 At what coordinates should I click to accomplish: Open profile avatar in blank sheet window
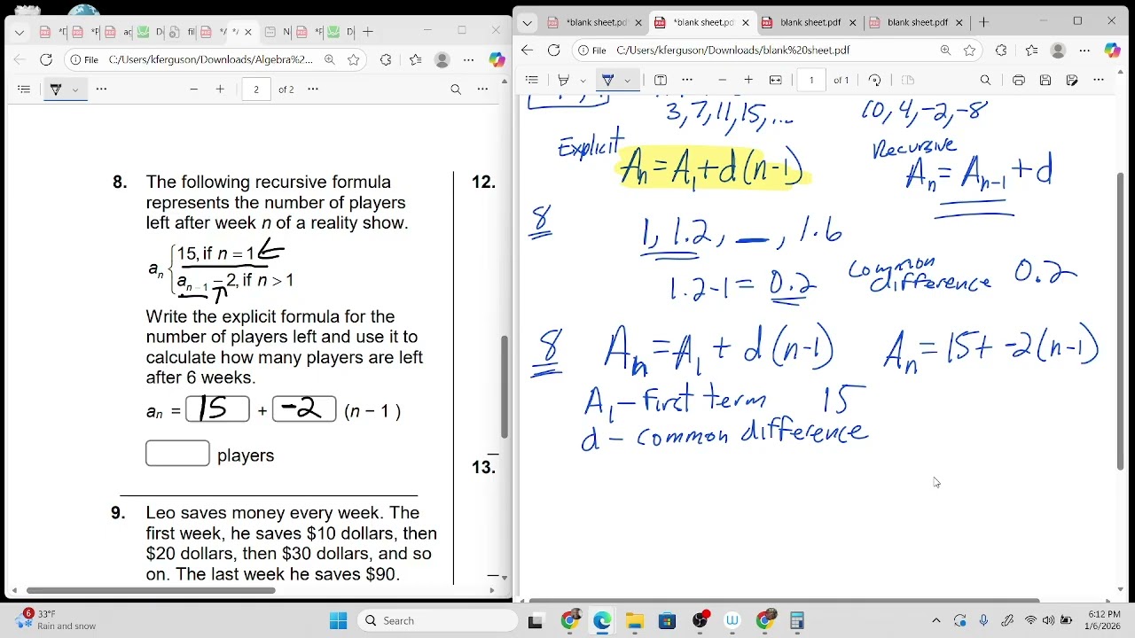point(1058,51)
